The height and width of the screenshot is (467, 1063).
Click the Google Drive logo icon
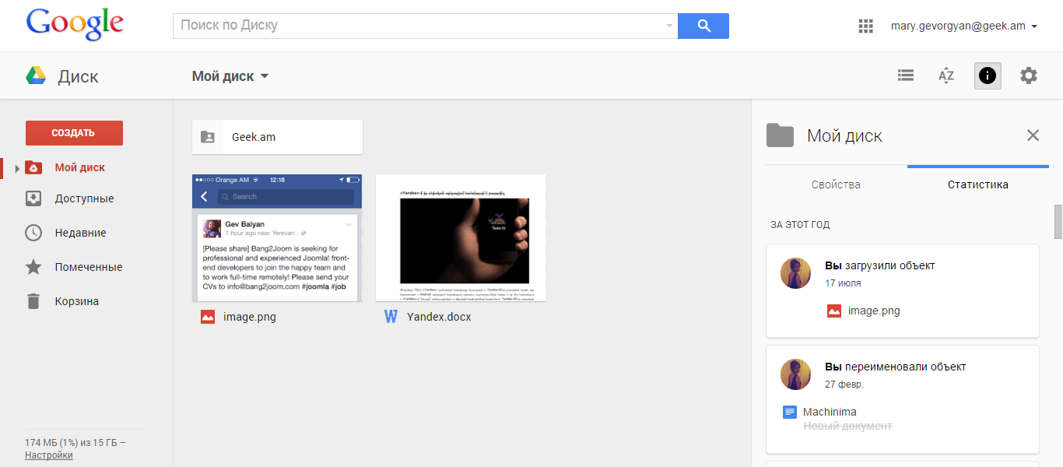pyautogui.click(x=36, y=76)
